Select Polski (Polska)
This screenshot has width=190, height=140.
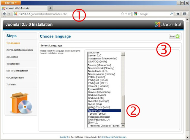tap(104, 77)
